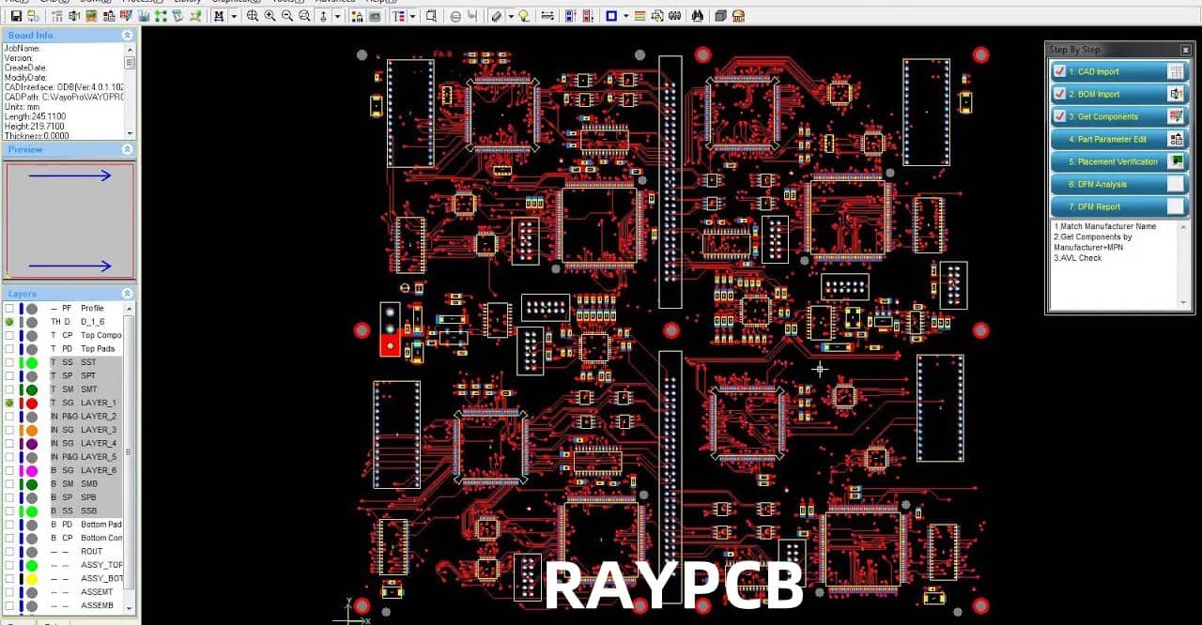Toggle visibility of the D_1_6 layer
The image size is (1202, 625).
(x=7, y=321)
